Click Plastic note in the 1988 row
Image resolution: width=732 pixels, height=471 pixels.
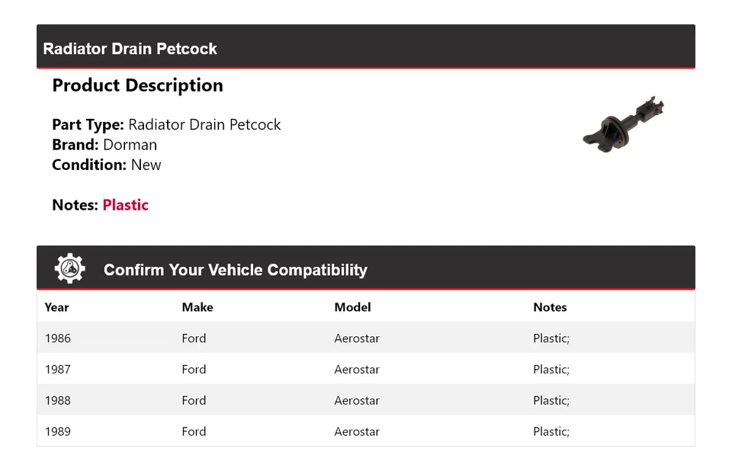click(x=551, y=401)
